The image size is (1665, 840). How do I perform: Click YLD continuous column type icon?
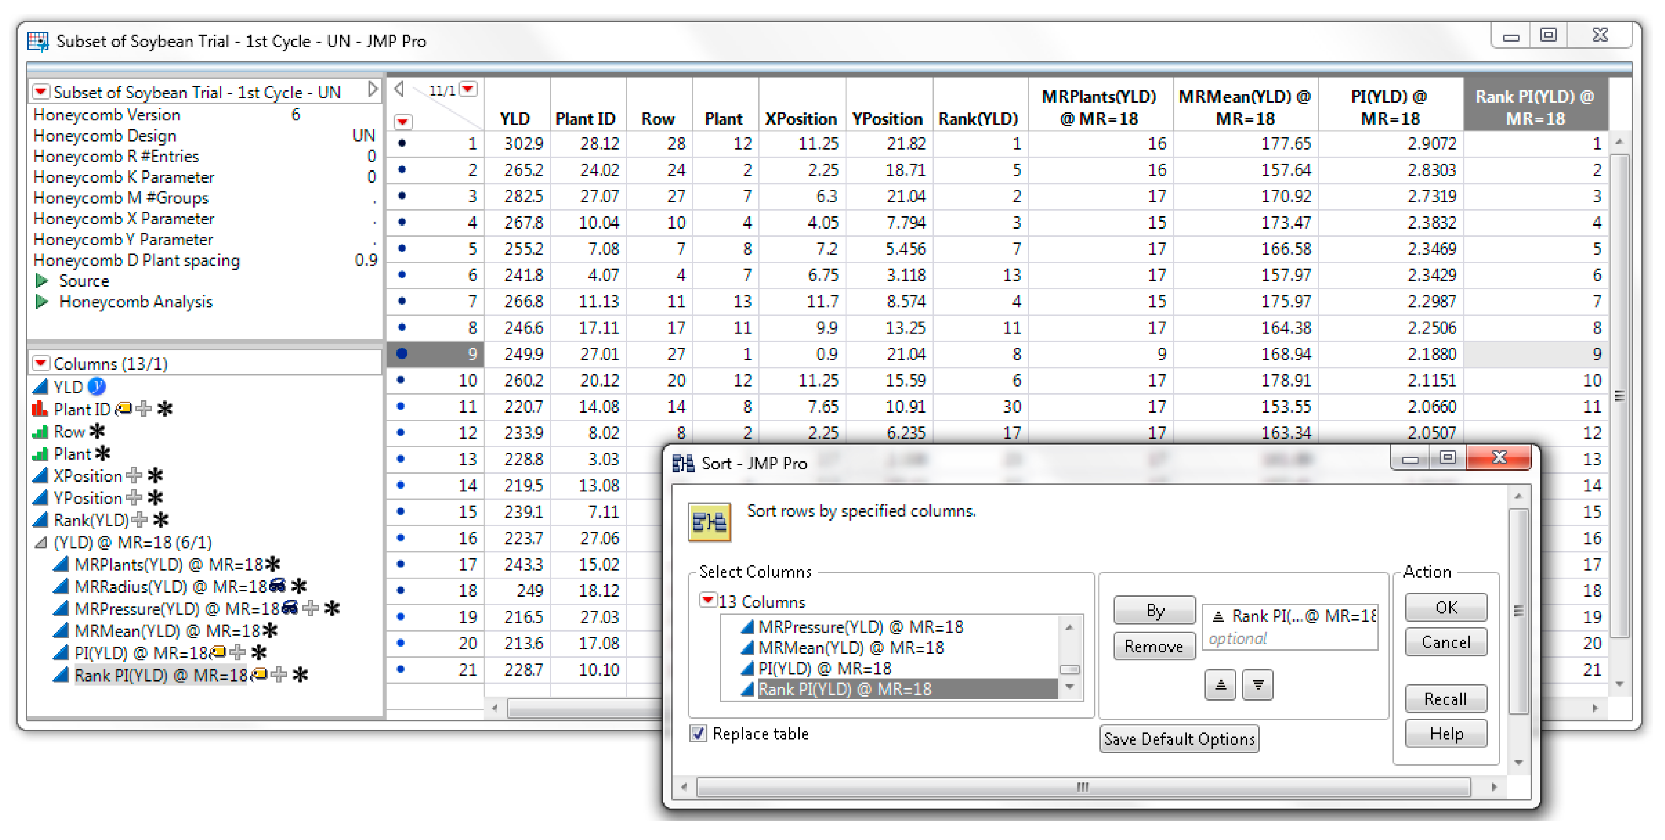coord(40,387)
